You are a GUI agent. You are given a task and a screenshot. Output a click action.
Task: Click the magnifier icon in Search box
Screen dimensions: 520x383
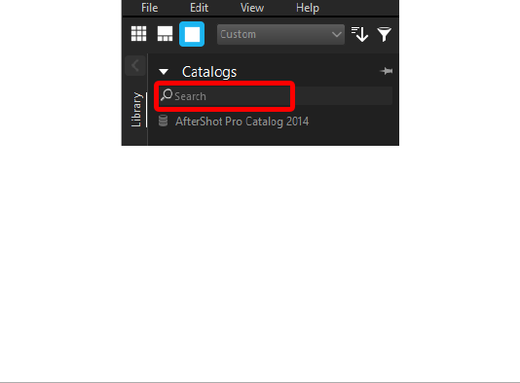[167, 95]
